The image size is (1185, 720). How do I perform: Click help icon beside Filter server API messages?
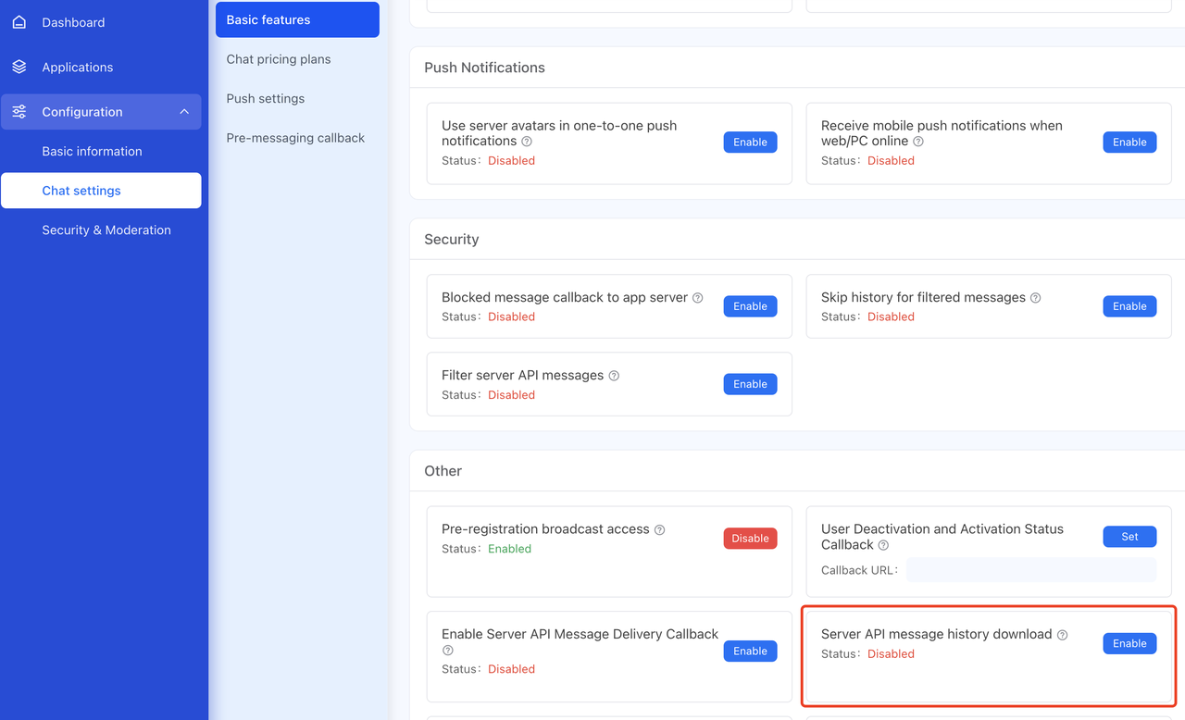(614, 376)
